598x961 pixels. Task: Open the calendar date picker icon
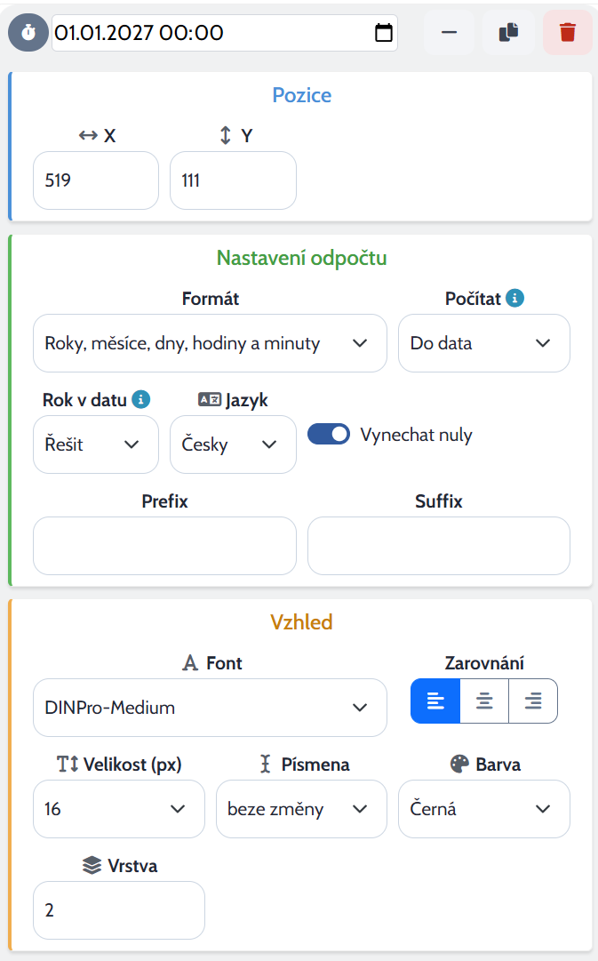(x=384, y=33)
